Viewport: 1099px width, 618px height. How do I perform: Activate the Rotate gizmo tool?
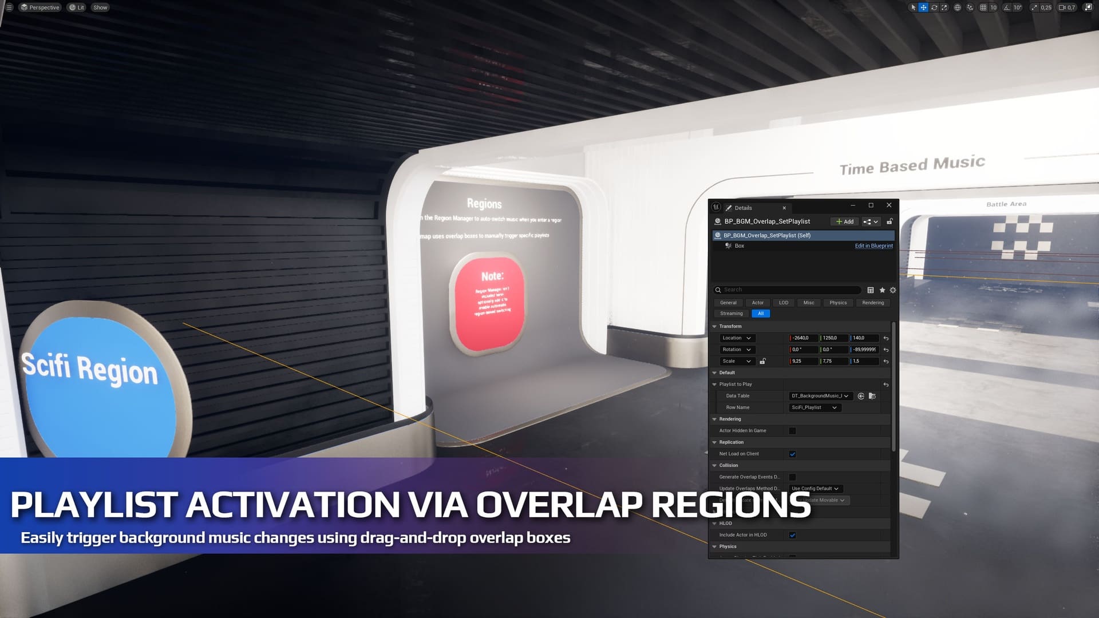coord(934,7)
